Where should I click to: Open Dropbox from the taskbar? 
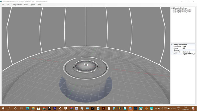pos(66,108)
